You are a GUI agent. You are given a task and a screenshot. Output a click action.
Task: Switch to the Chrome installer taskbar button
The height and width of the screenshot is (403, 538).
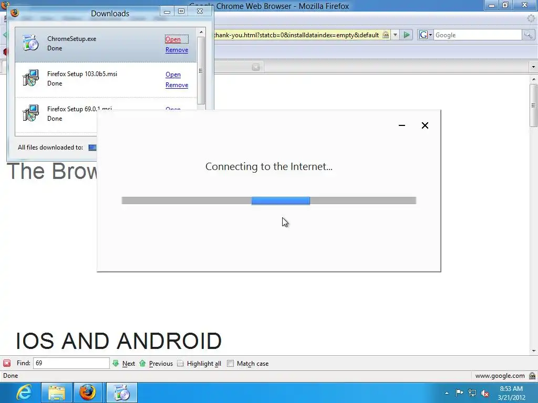click(x=121, y=393)
